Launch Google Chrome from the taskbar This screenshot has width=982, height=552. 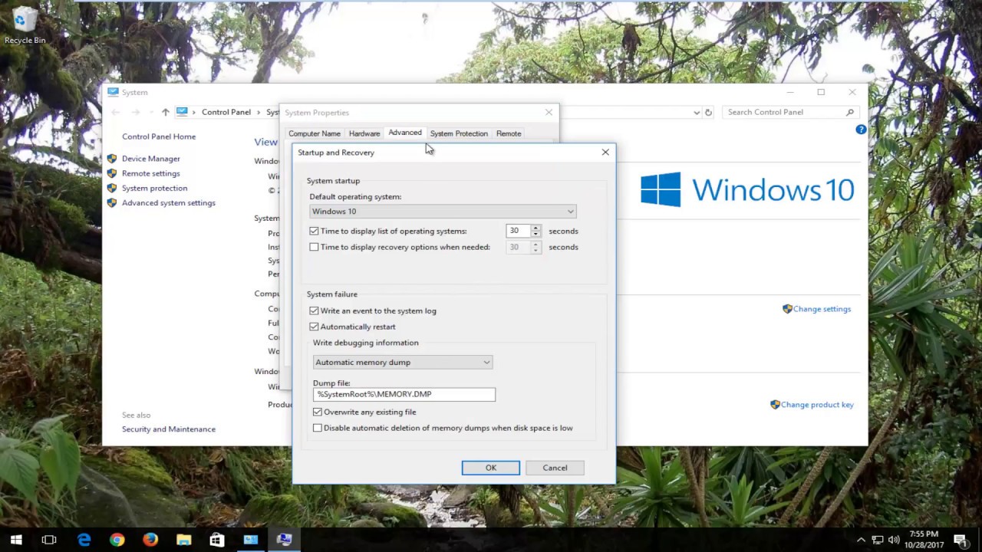117,540
